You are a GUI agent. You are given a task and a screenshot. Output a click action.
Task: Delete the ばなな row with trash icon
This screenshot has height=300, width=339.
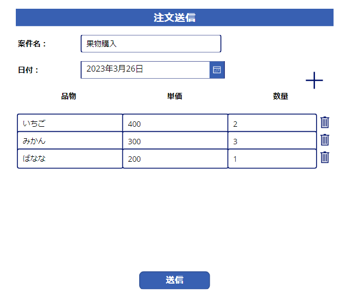(324, 157)
